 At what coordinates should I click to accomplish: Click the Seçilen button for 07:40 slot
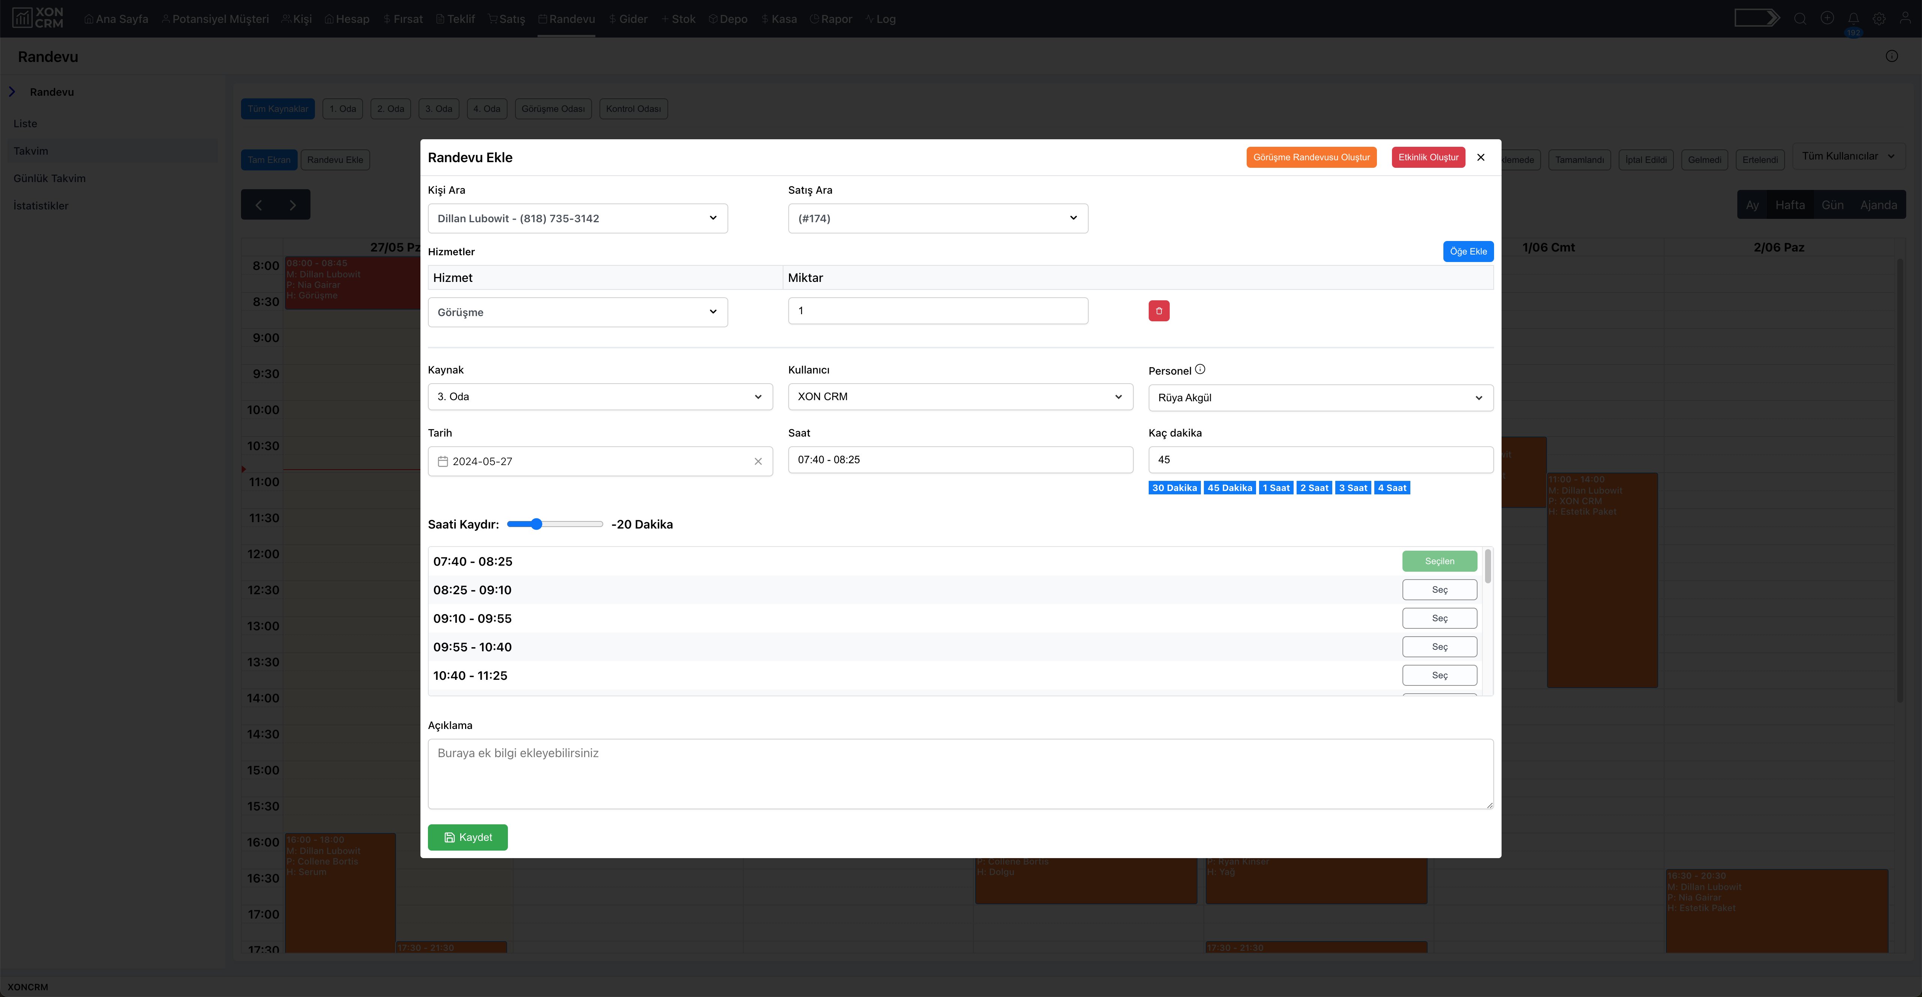1439,561
